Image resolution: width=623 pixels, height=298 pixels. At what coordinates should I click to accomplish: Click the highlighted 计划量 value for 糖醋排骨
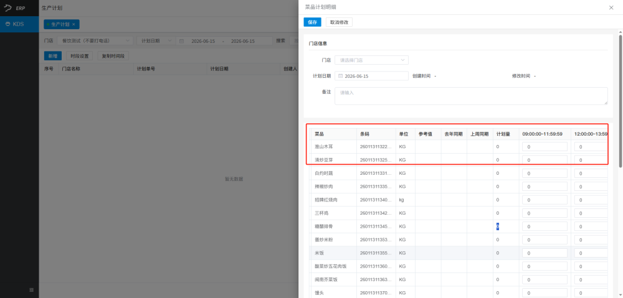coord(497,226)
